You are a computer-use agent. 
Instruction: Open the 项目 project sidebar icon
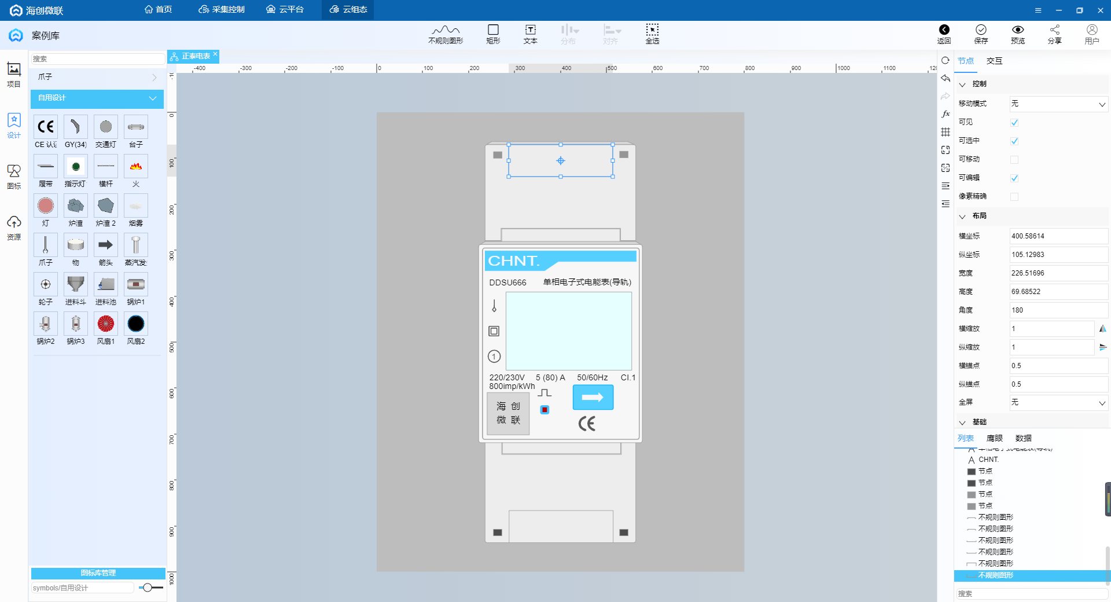(14, 75)
